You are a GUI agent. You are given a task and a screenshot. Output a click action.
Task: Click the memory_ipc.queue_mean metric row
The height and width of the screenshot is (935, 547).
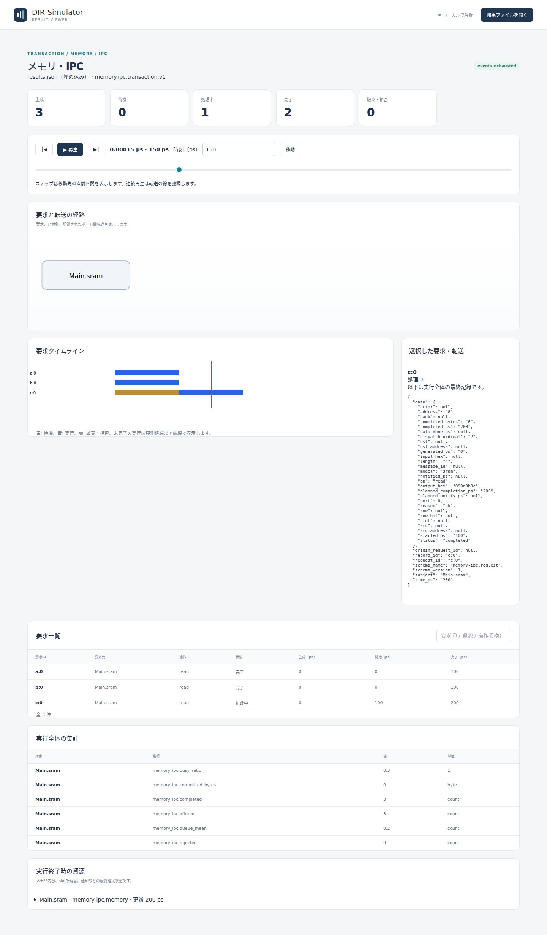pyautogui.click(x=273, y=829)
